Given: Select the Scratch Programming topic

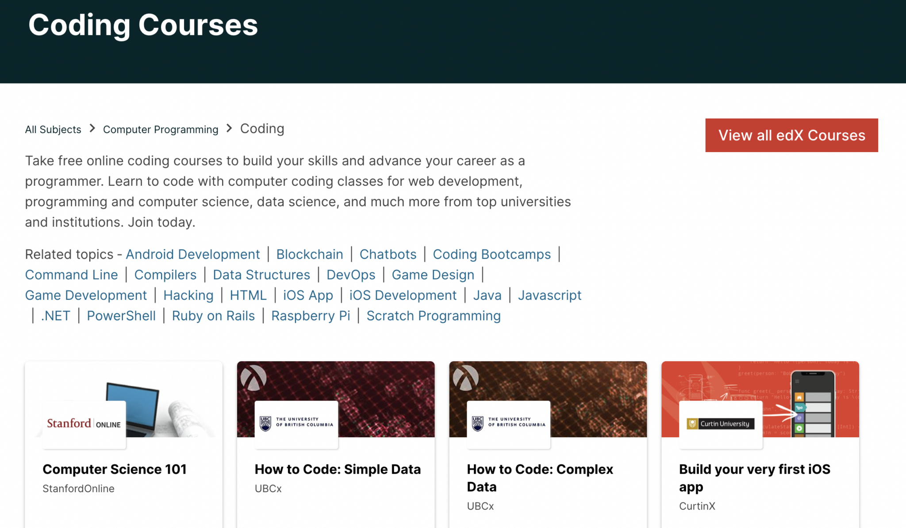Looking at the screenshot, I should tap(434, 315).
